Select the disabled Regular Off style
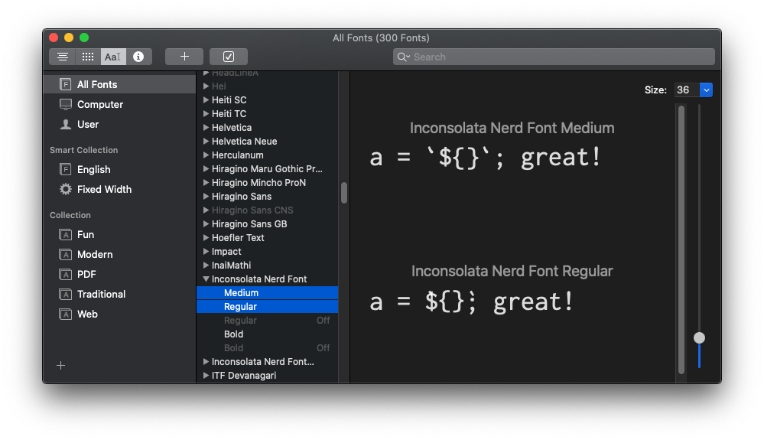Screen dimensions: 764x440 coord(267,320)
